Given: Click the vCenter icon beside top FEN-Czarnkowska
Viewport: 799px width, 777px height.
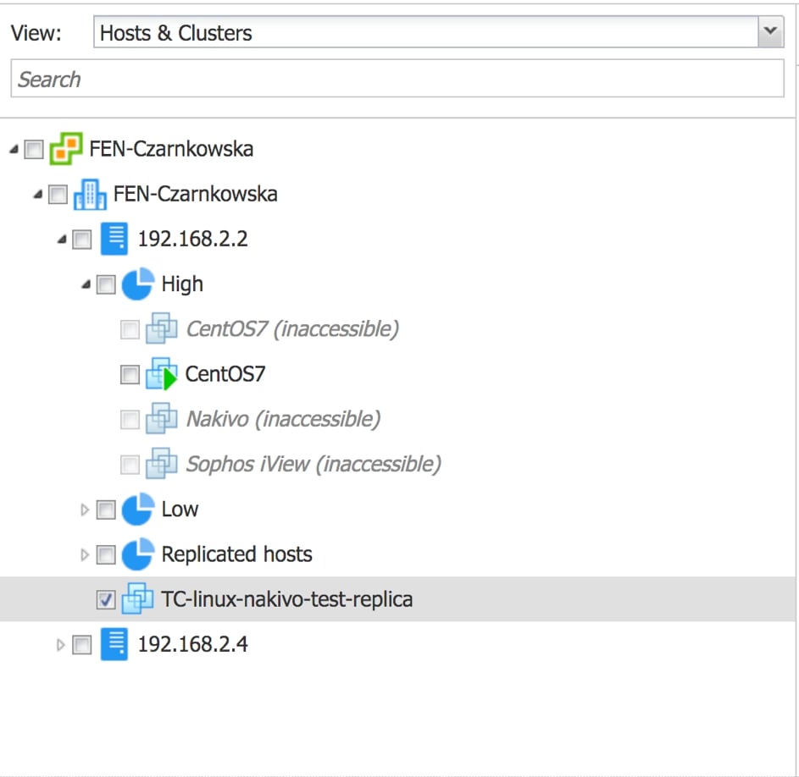Looking at the screenshot, I should point(66,150).
